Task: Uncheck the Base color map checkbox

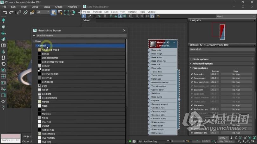Action: tap(192, 74)
